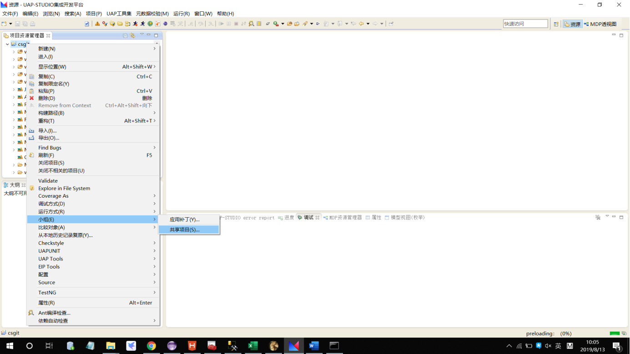Open the UAP工具集 menu

(119, 13)
